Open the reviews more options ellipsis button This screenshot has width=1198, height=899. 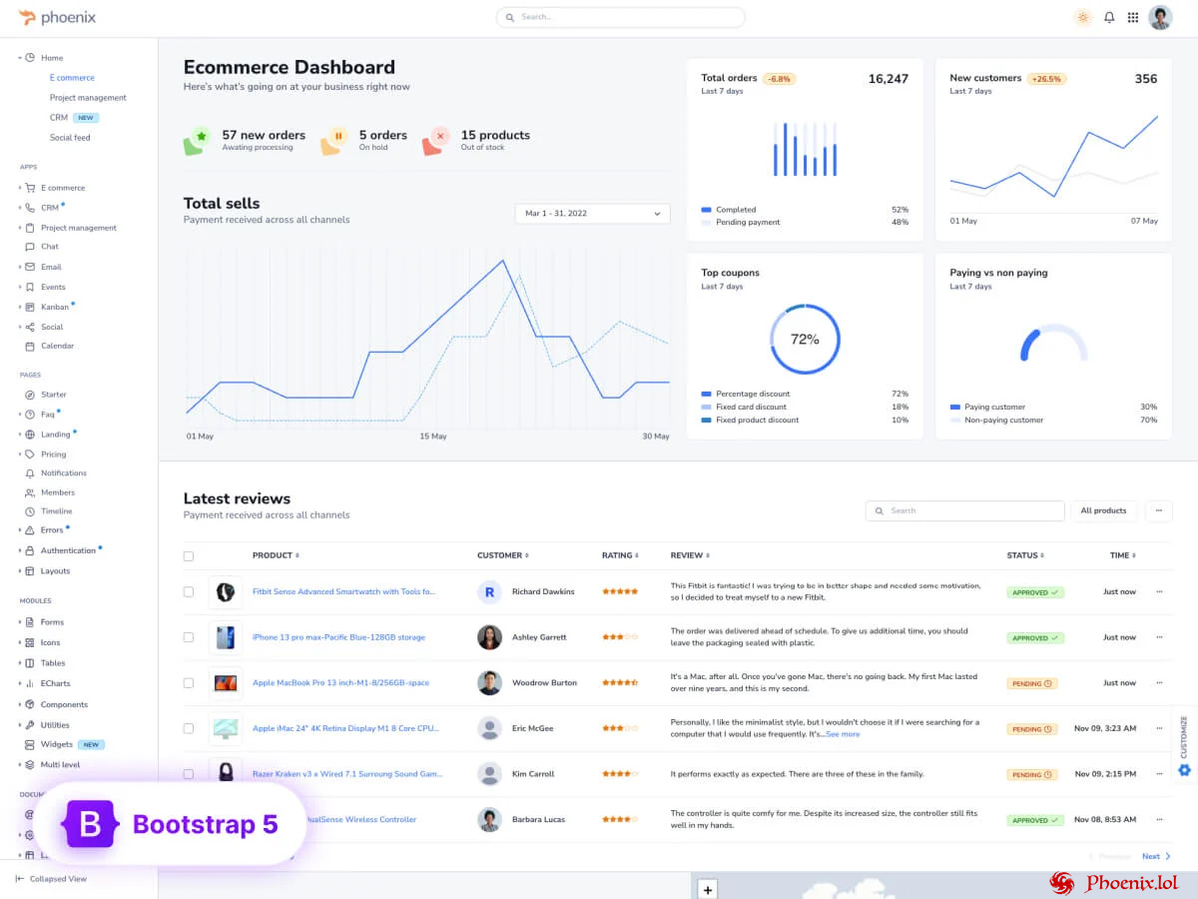point(1158,510)
